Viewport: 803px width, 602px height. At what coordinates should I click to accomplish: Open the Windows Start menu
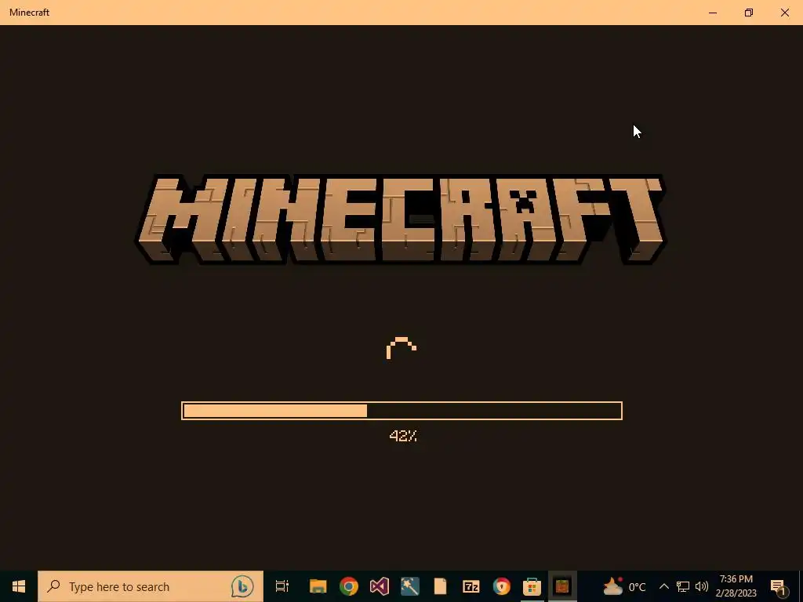click(x=19, y=586)
